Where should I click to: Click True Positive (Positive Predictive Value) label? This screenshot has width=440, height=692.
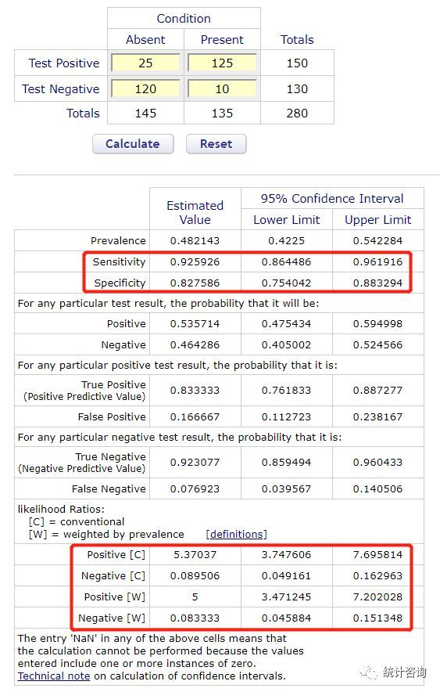click(x=84, y=391)
